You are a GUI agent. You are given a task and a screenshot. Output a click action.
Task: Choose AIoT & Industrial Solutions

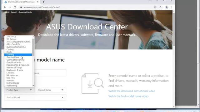tap(18, 42)
